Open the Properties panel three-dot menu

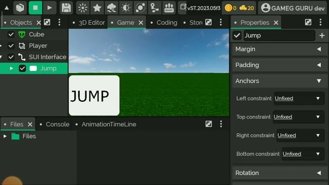click(x=320, y=22)
